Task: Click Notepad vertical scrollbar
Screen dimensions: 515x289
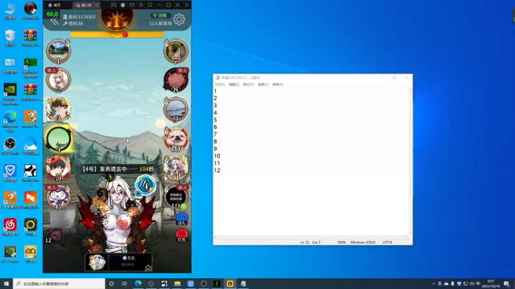Action: click(410, 161)
